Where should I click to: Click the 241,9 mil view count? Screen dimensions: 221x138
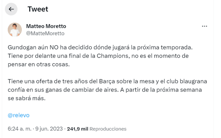coord(78,129)
